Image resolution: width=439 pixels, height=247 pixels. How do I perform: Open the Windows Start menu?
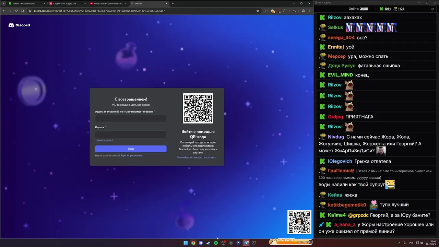[x=186, y=243]
